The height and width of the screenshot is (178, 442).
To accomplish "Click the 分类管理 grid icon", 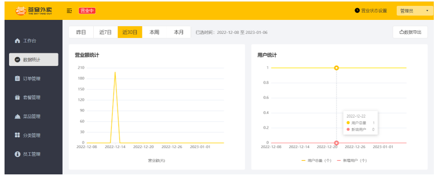I will click(x=17, y=136).
